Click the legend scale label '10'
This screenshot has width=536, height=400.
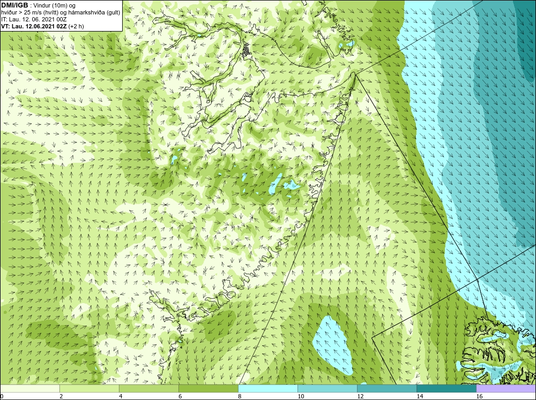301,396
